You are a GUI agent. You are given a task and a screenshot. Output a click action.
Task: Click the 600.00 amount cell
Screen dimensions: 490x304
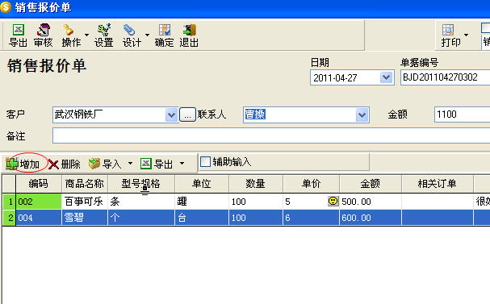coord(371,218)
